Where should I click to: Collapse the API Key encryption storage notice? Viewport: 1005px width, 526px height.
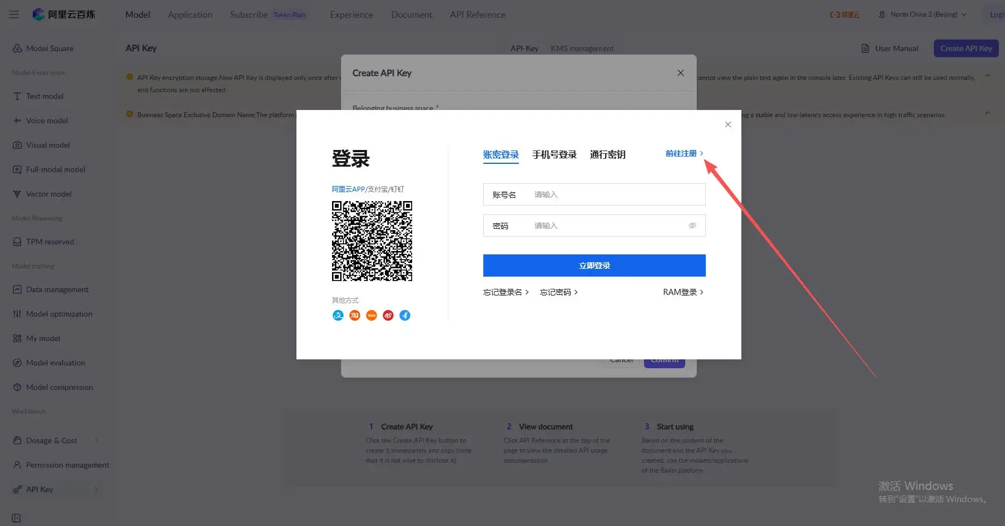pyautogui.click(x=987, y=76)
